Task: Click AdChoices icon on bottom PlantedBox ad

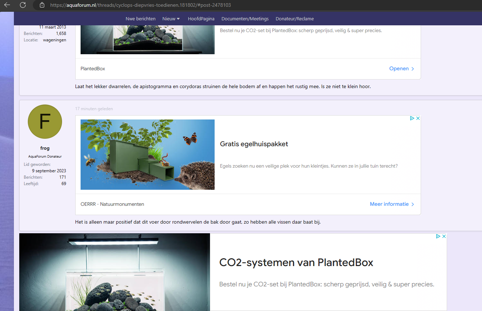Action: [438, 236]
